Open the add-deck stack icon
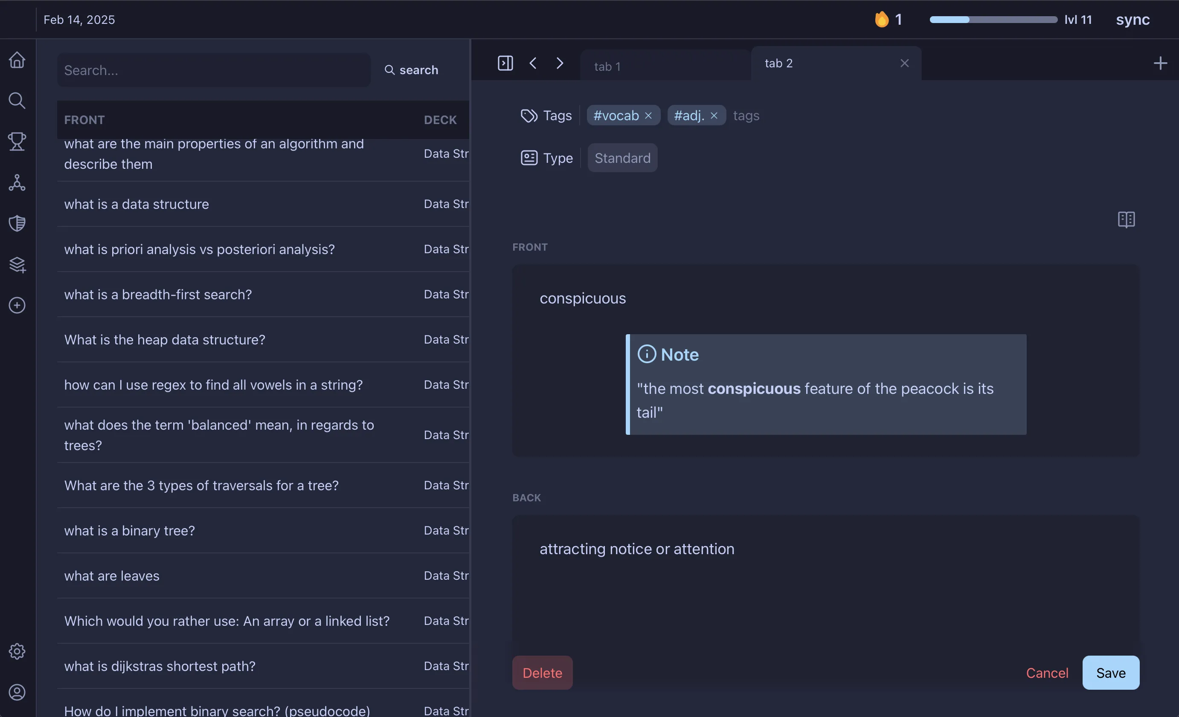This screenshot has width=1179, height=717. pos(17,265)
